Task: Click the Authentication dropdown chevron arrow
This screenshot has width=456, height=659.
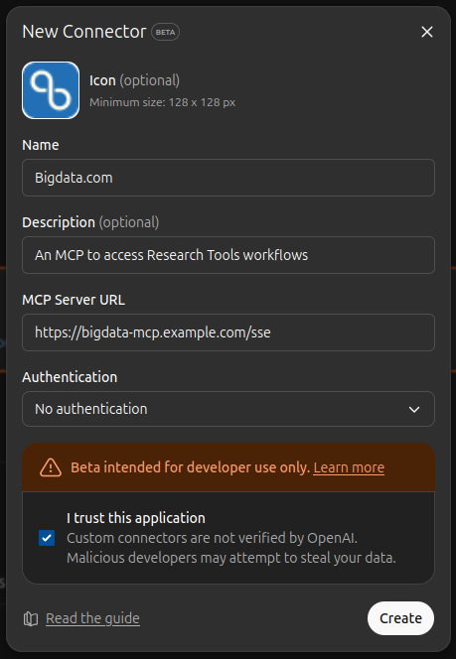Action: click(x=414, y=409)
